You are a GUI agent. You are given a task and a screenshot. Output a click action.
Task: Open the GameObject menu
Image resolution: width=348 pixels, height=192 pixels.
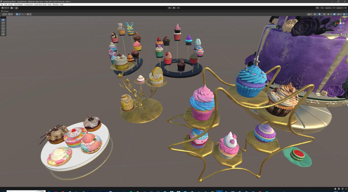click(x=19, y=4)
